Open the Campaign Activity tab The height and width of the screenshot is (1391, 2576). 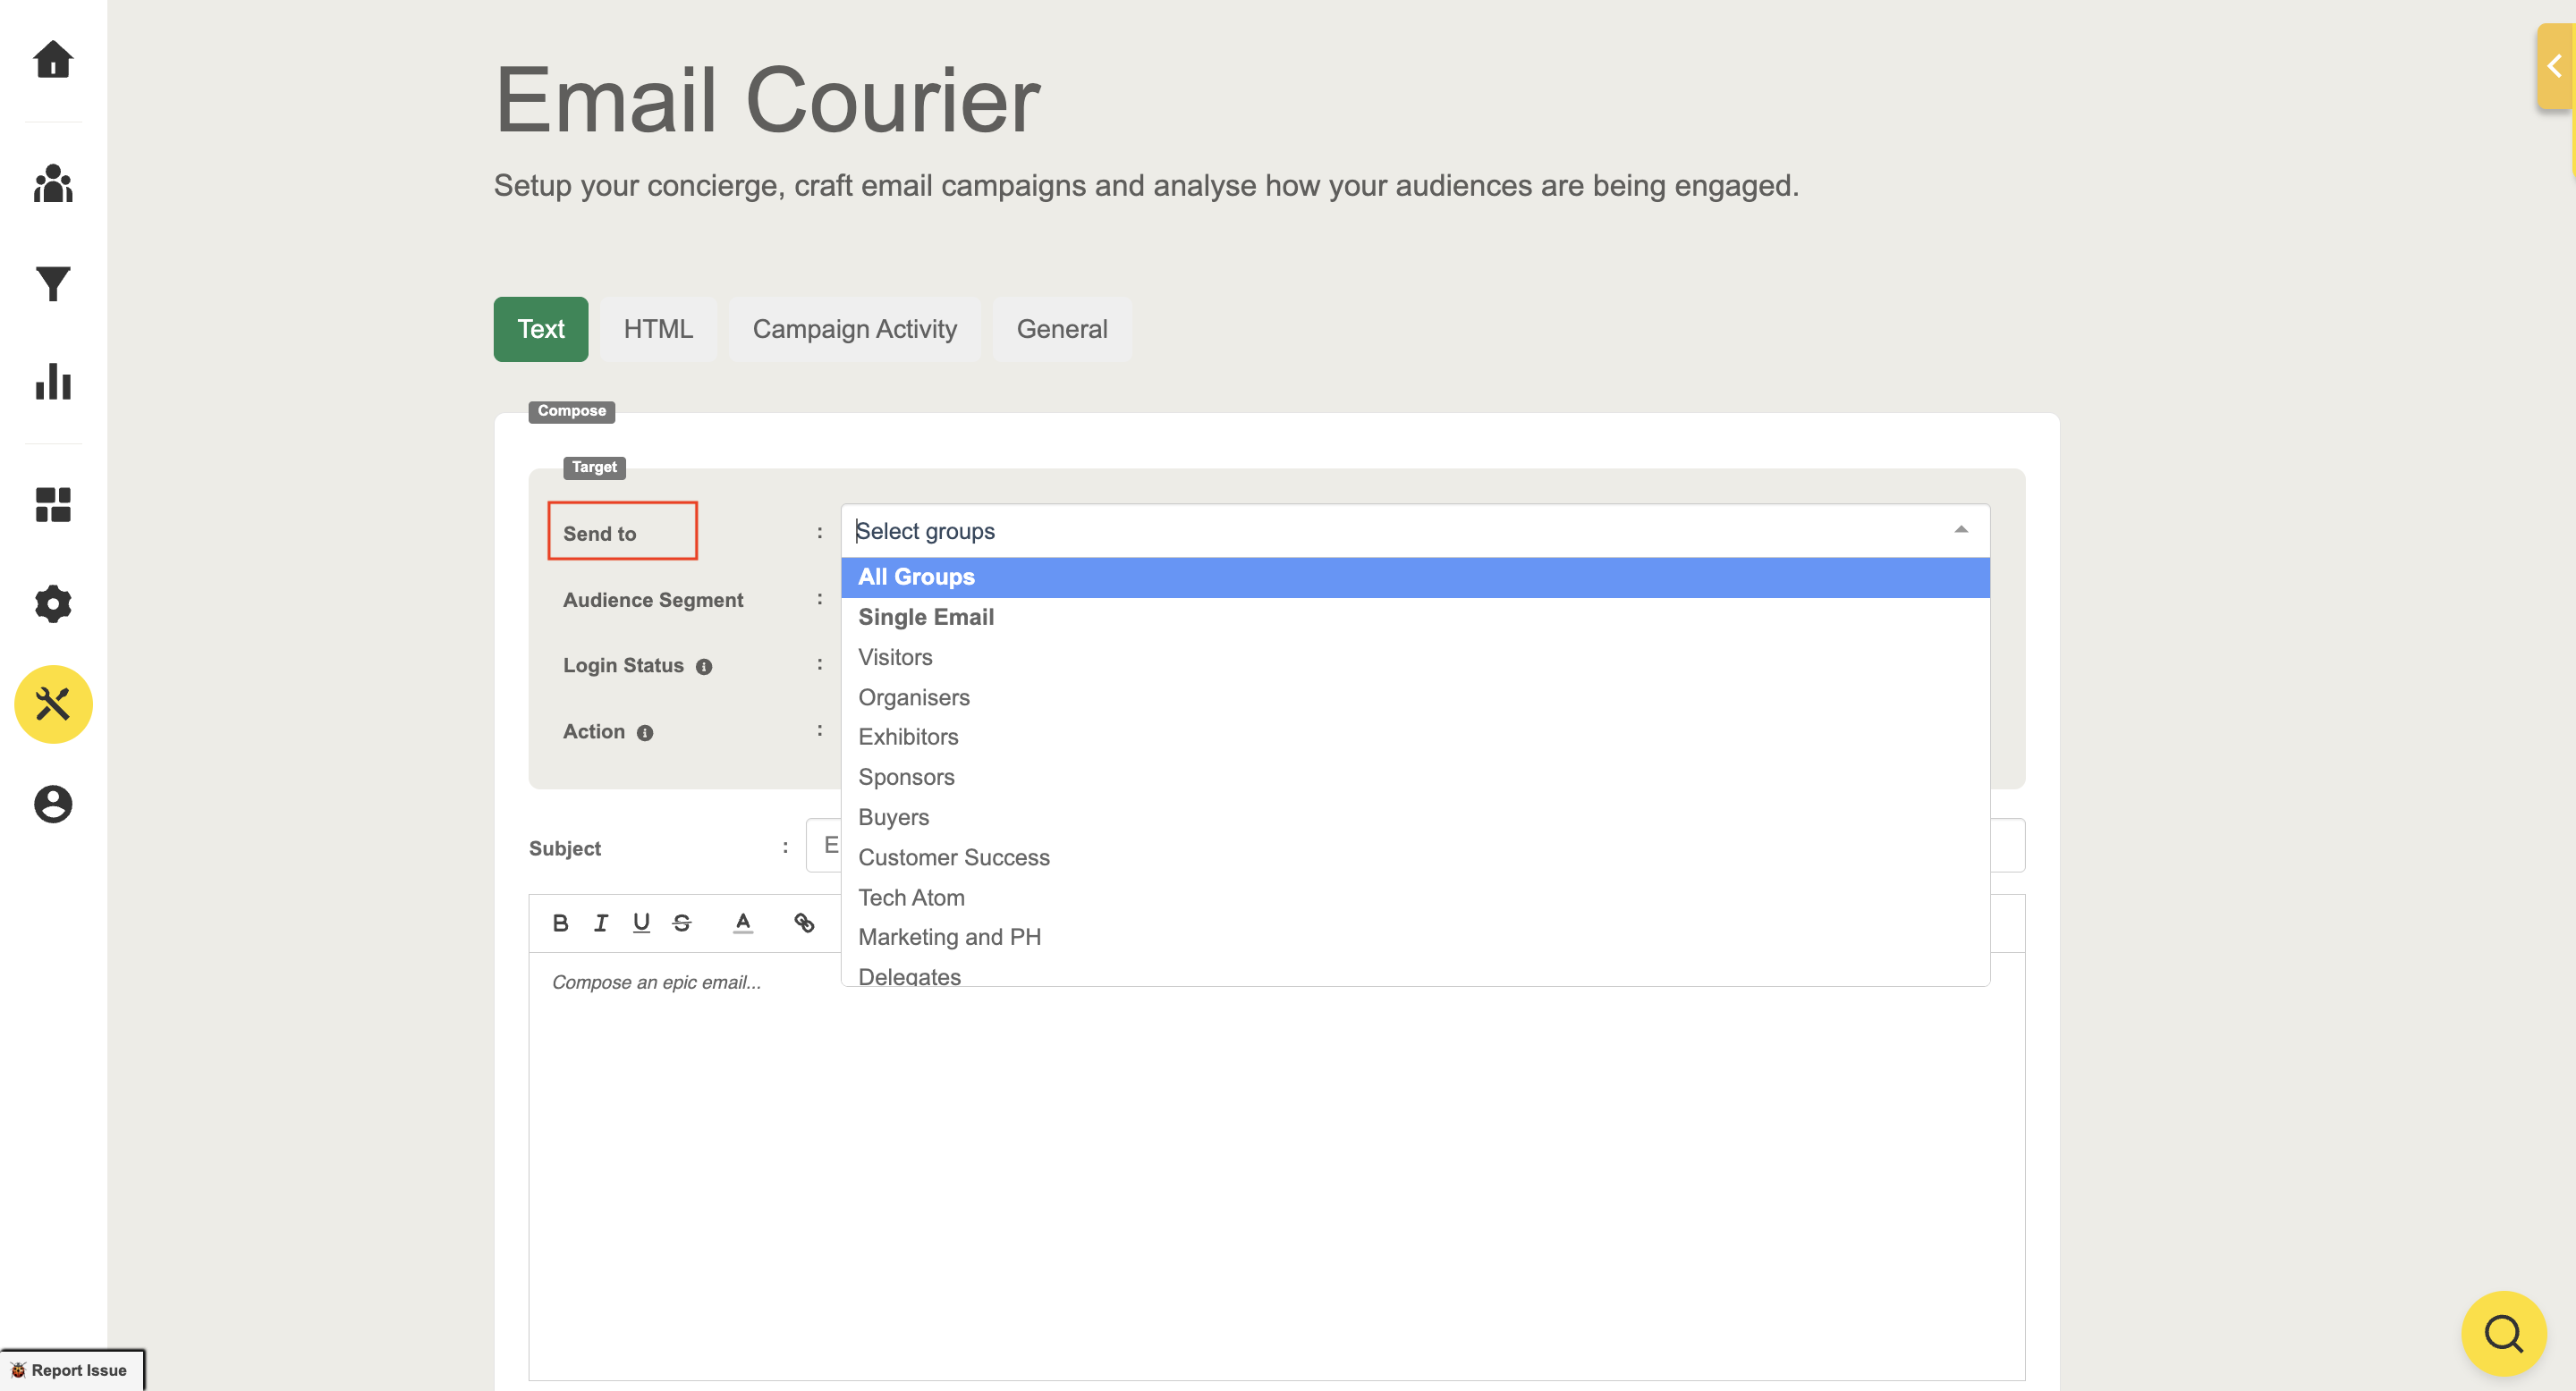854,329
